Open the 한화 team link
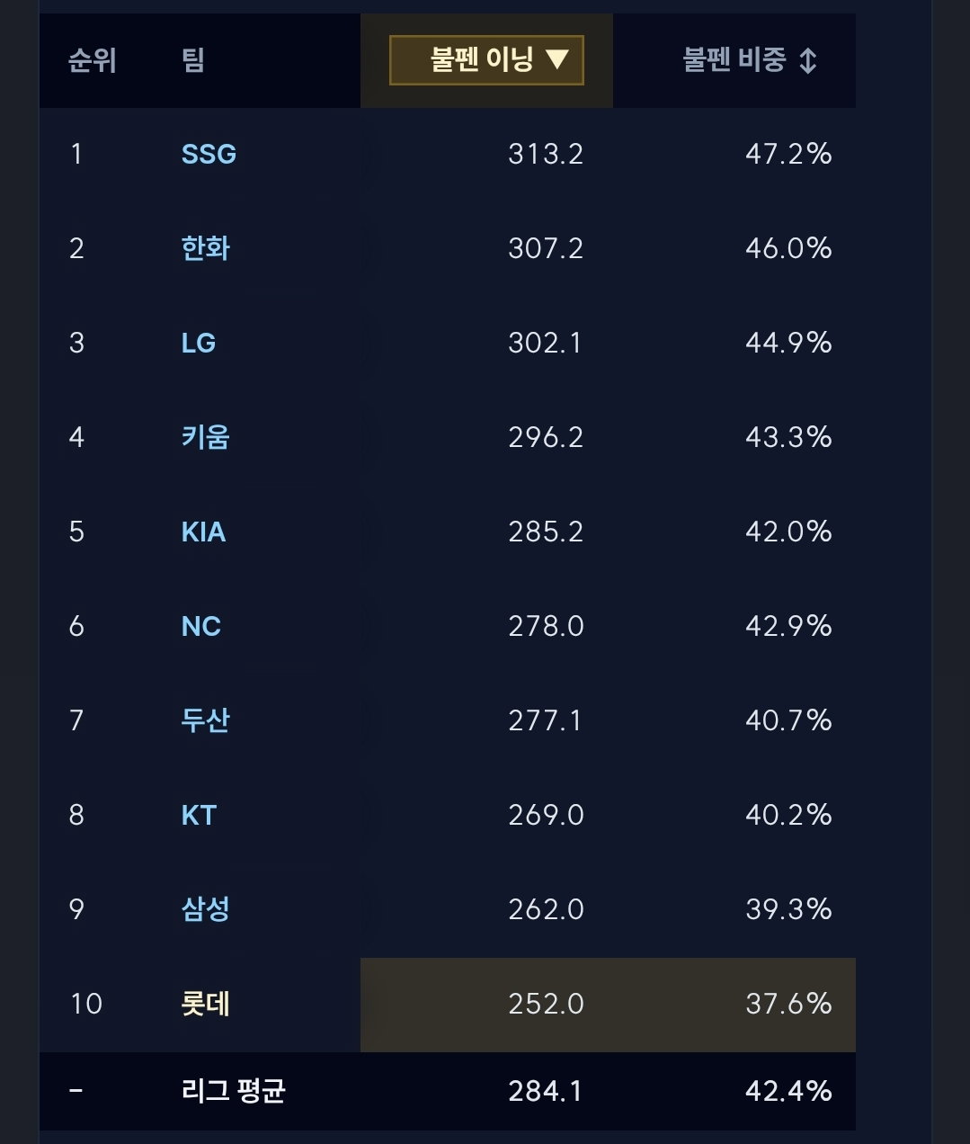The image size is (970, 1144). click(205, 248)
